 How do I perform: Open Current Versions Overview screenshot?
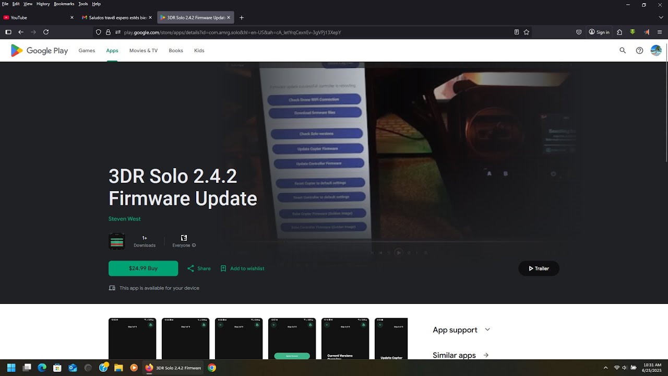click(345, 338)
